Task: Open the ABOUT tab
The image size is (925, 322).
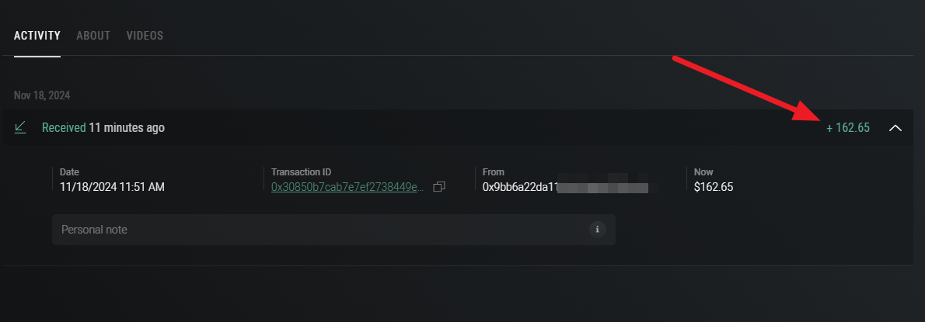Action: point(93,36)
